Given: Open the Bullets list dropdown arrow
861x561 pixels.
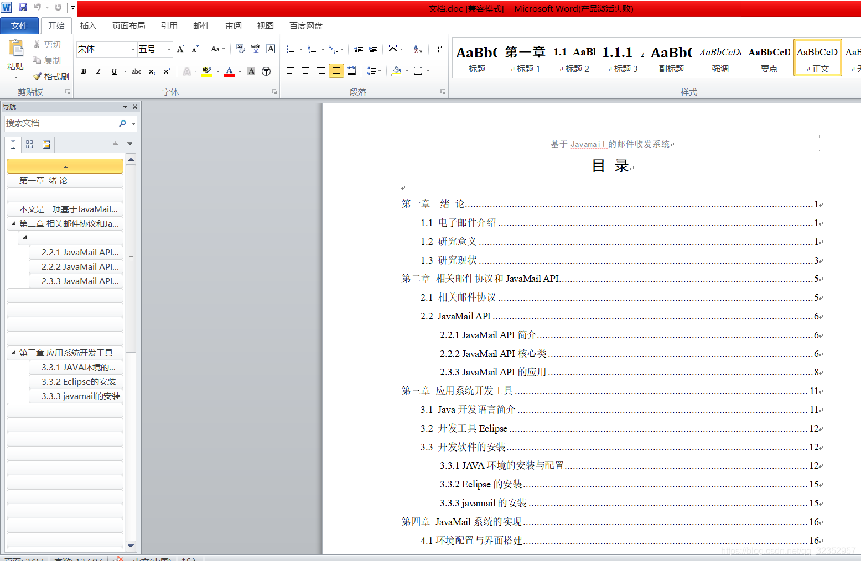Looking at the screenshot, I should (300, 49).
